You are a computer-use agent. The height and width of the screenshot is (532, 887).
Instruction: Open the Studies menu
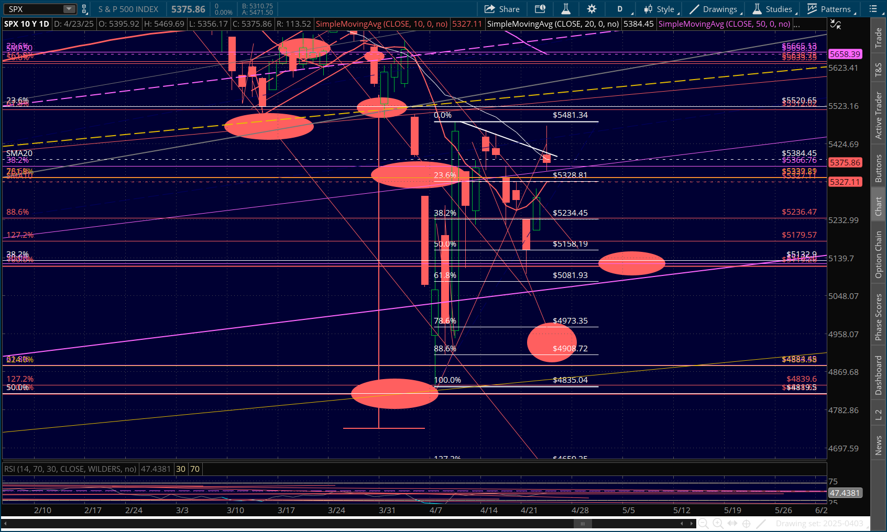[x=773, y=9]
